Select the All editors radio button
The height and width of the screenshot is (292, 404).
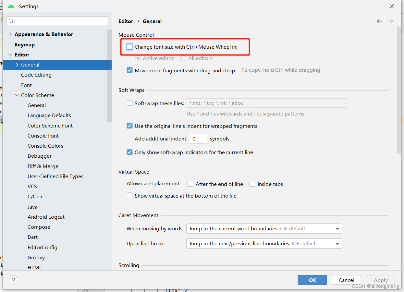point(183,58)
